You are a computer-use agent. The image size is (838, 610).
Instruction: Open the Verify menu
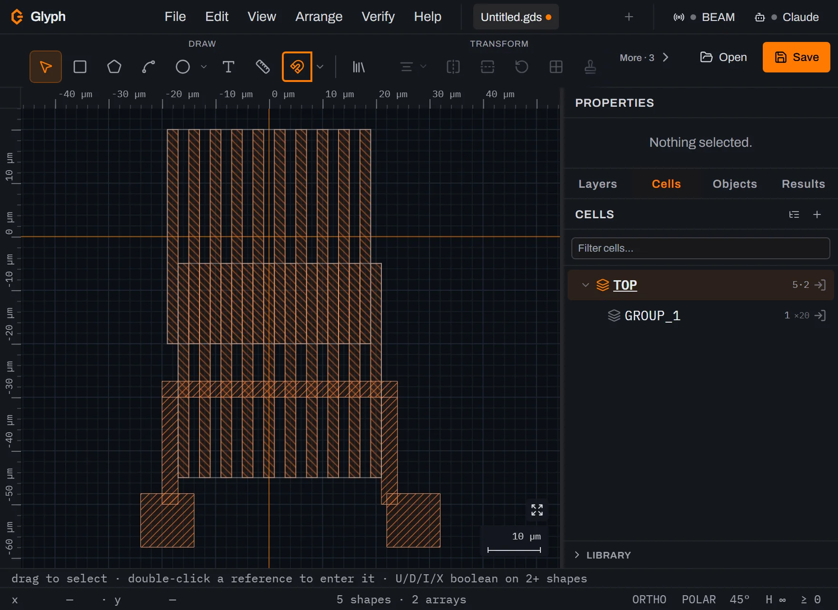pos(378,17)
